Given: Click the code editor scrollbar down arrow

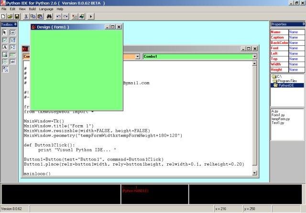Looking at the screenshot, I should [254, 173].
